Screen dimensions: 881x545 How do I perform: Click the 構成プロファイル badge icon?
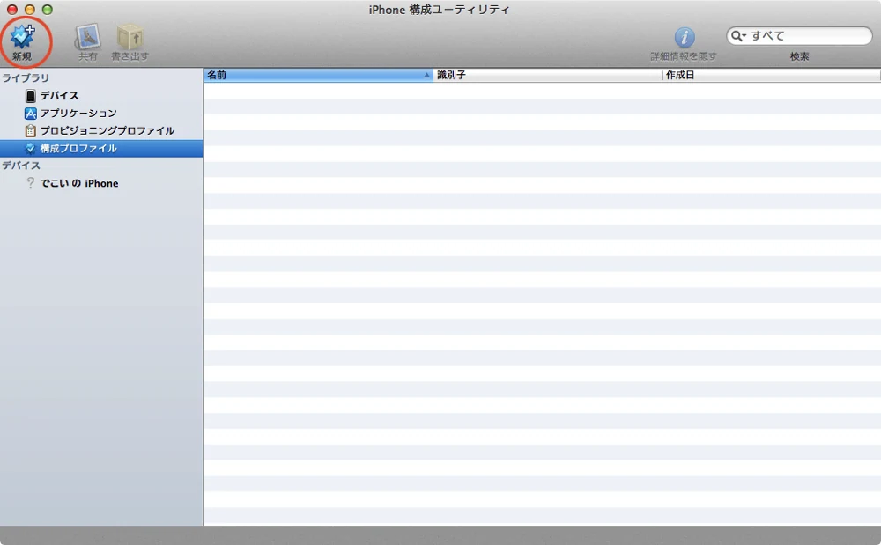(x=30, y=148)
